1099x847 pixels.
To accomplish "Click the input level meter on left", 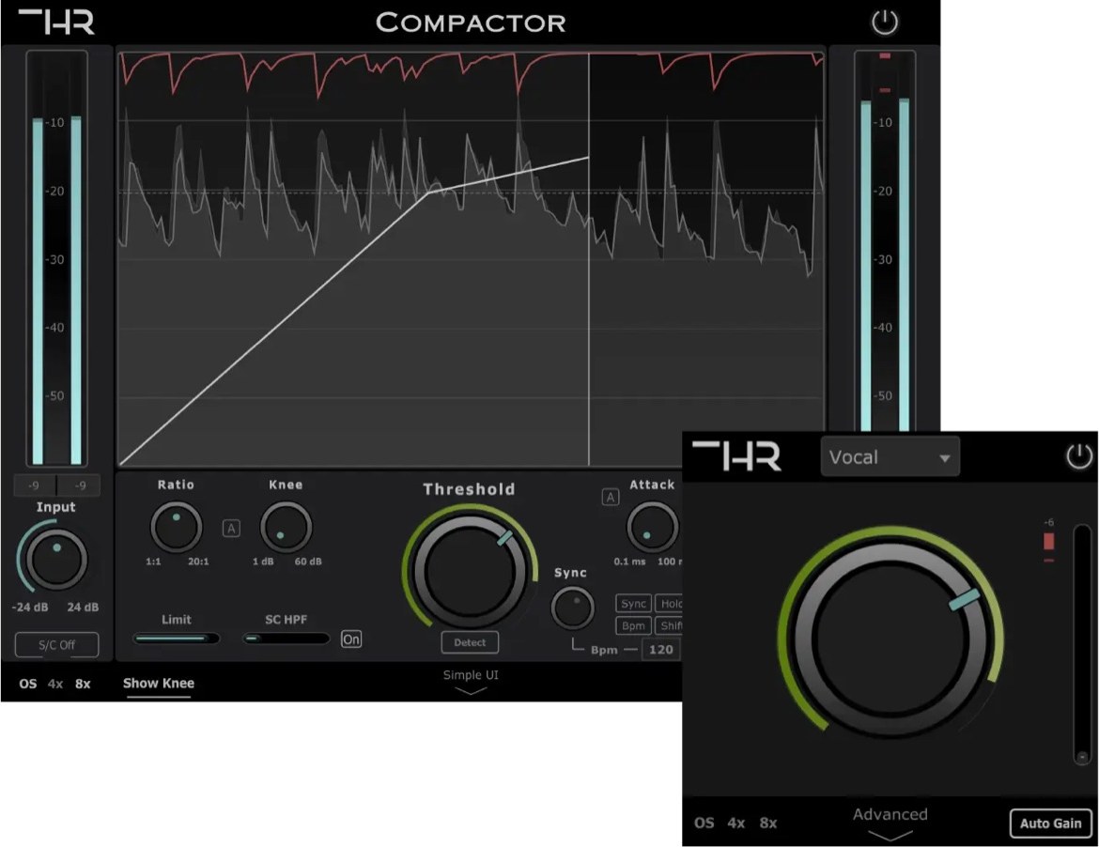I will point(56,258).
